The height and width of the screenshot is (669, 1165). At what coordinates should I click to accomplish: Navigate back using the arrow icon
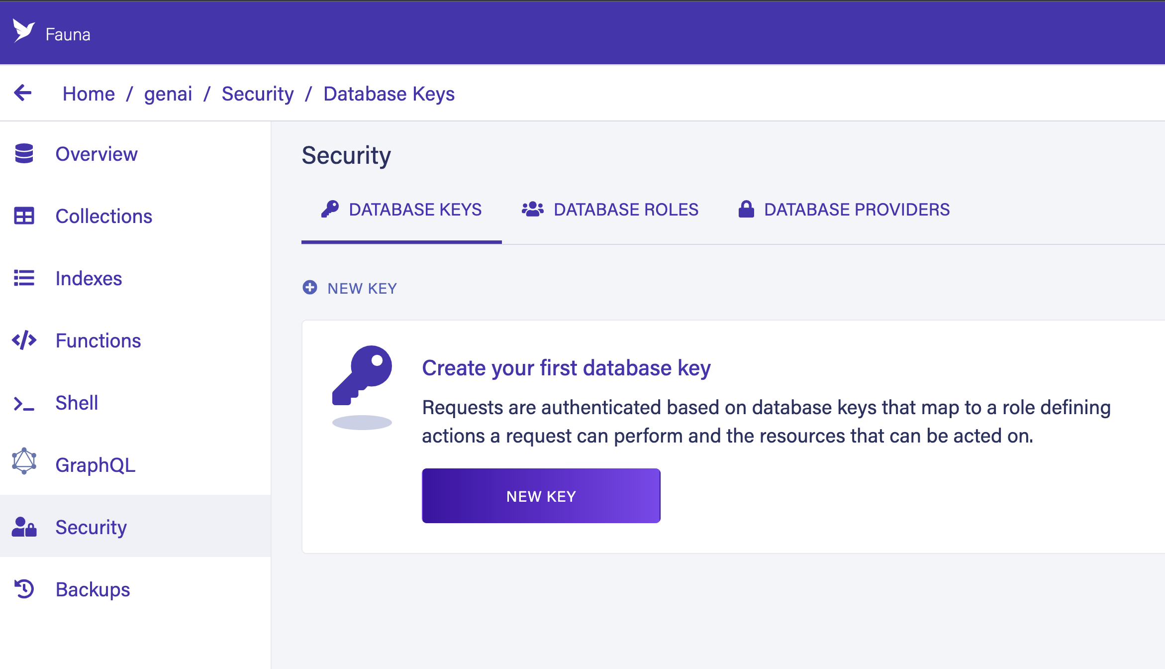[x=21, y=94]
